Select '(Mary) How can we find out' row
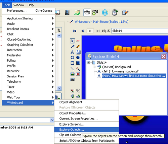 (x=134, y=76)
